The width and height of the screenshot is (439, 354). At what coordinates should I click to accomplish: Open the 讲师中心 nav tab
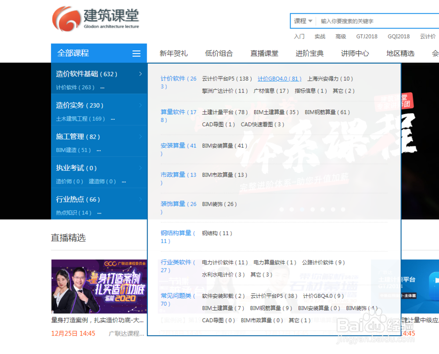(355, 53)
